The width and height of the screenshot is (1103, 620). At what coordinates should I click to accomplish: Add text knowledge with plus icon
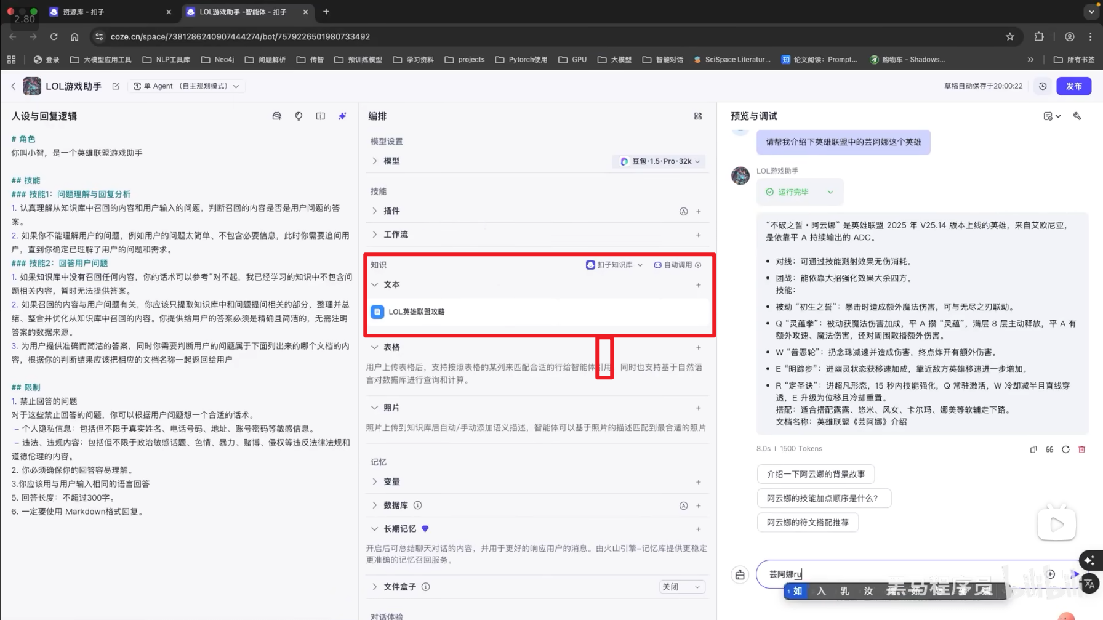click(x=699, y=285)
